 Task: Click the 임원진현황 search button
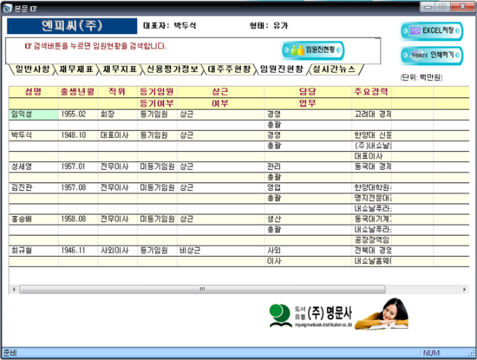point(313,49)
